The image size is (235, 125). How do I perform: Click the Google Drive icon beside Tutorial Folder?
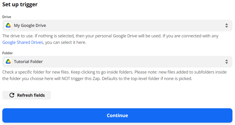pos(8,62)
